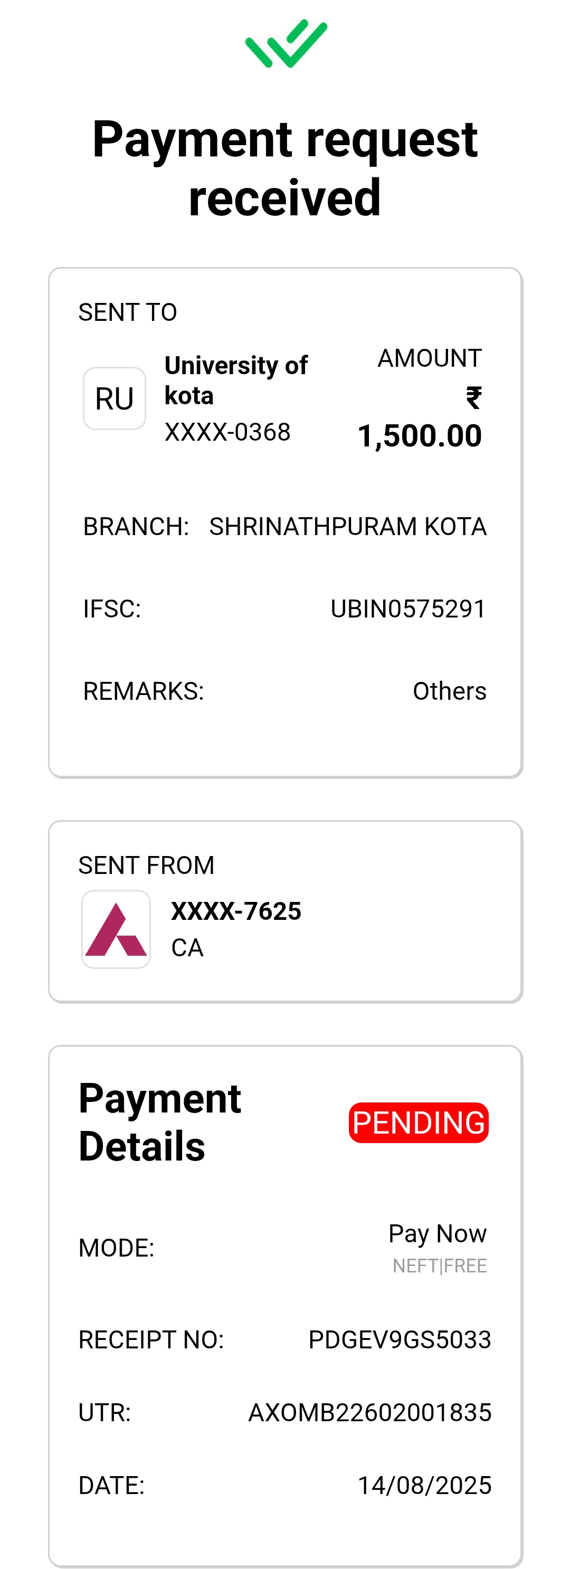Tap the Others remarks value
The image size is (570, 1569).
click(450, 691)
